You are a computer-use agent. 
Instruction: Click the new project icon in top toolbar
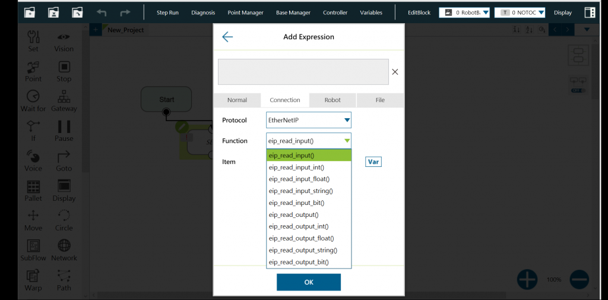30,12
